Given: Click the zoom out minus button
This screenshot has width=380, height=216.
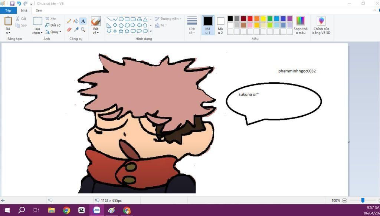Looking at the screenshot, I should tap(345, 200).
